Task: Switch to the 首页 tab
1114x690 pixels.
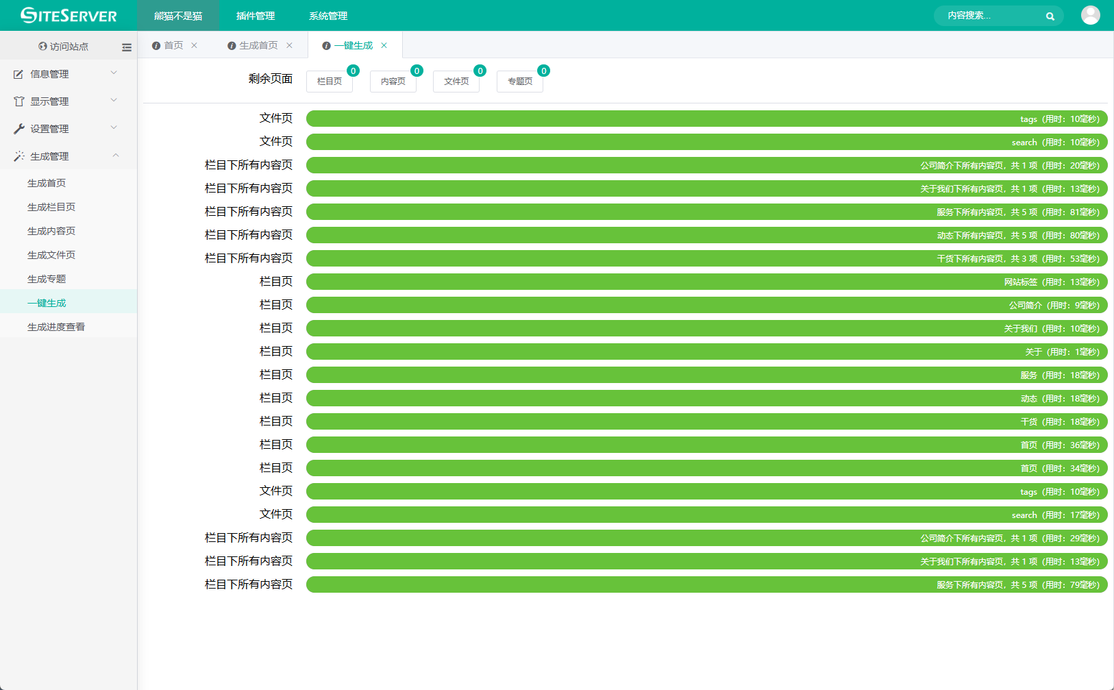Action: tap(173, 45)
